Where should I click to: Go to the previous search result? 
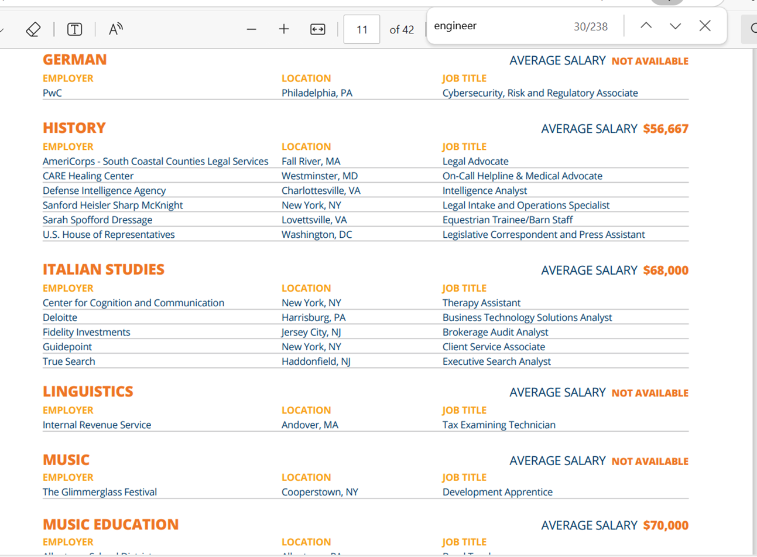point(646,26)
